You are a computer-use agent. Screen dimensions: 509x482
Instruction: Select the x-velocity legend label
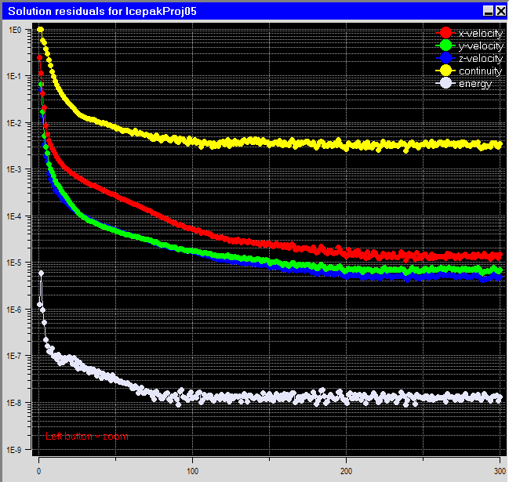[x=480, y=33]
